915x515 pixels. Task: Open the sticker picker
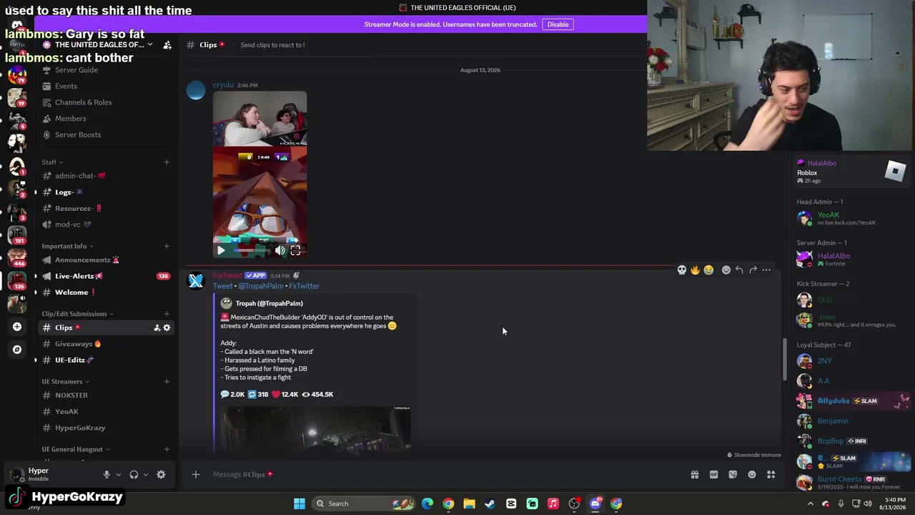click(x=733, y=474)
